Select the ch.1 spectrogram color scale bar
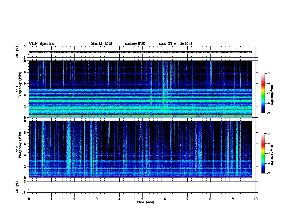The height and width of the screenshot is (223, 288). click(263, 93)
